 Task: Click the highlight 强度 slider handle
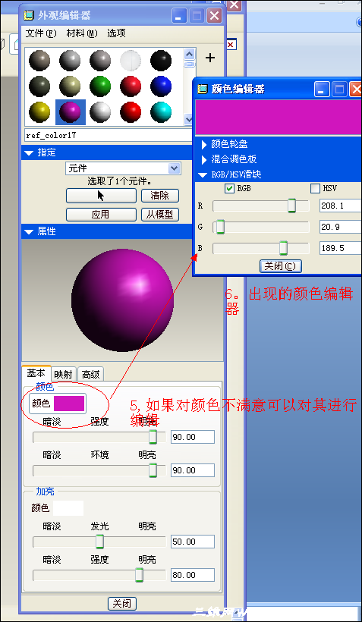tap(140, 575)
